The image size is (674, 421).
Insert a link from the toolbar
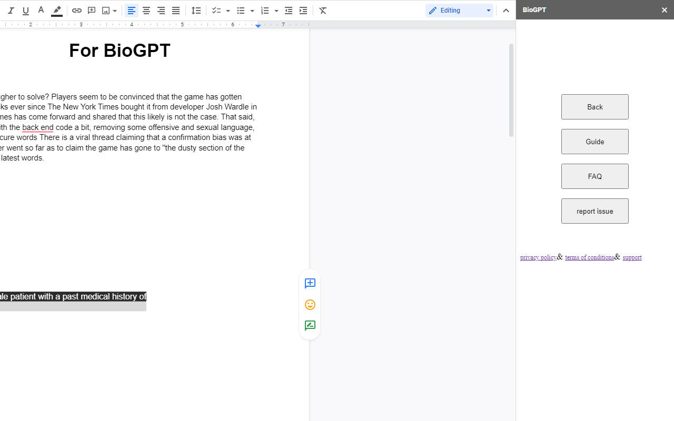pos(77,11)
